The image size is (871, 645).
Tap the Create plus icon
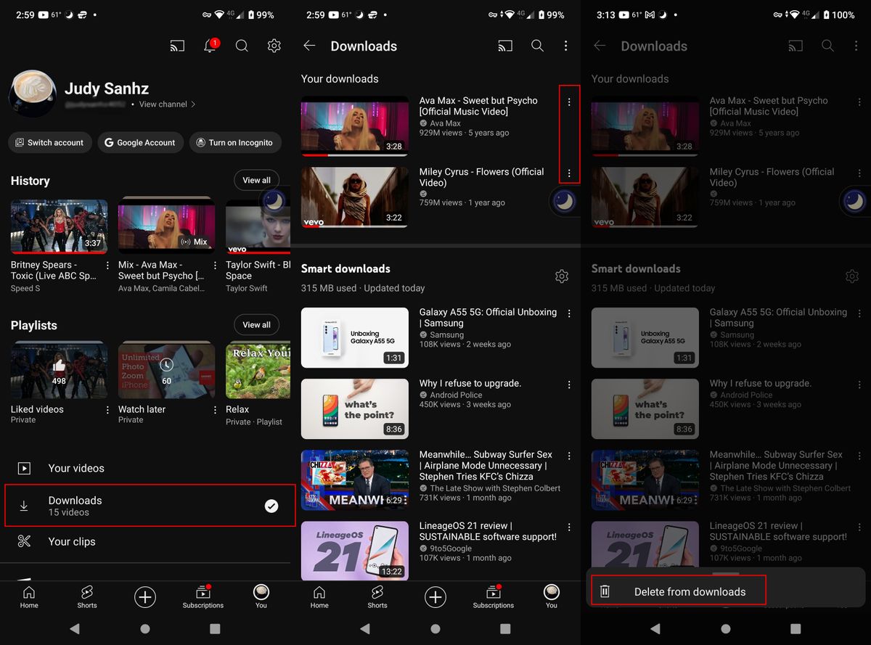(144, 597)
